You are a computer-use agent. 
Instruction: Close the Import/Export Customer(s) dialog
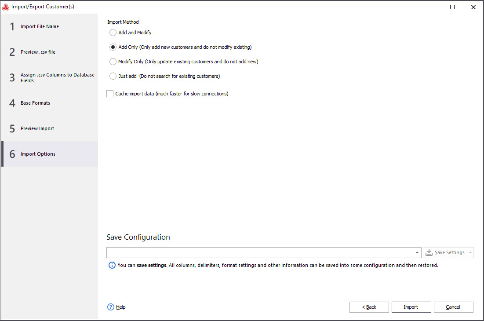point(473,7)
